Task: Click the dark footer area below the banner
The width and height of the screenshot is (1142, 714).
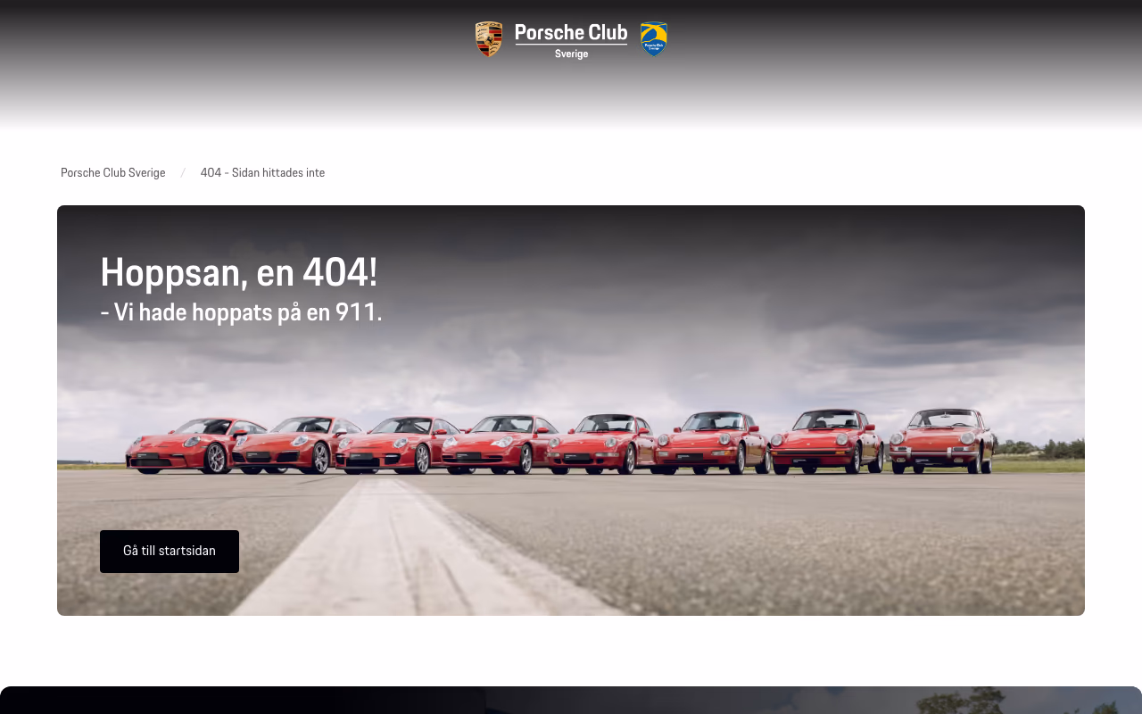Action: point(571,701)
